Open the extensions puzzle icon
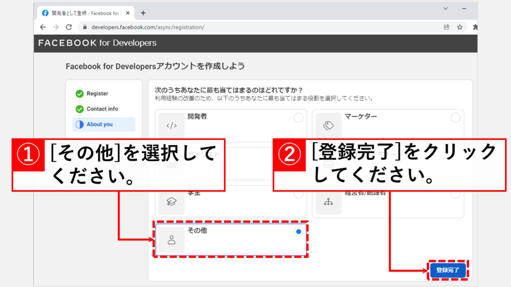 point(474,27)
